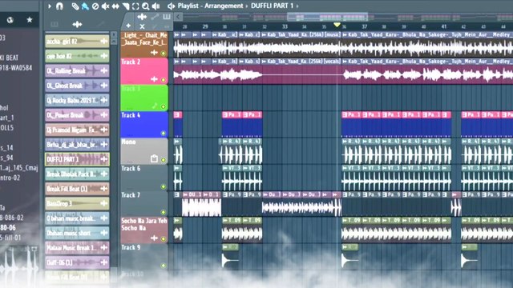Click bar 37 on the timeline ruler
513x288 pixels.
364,26
